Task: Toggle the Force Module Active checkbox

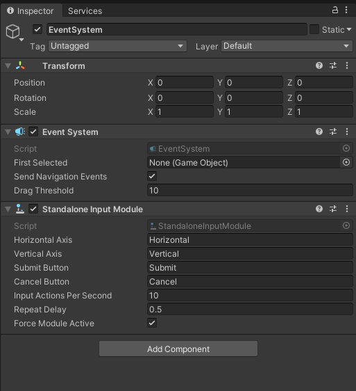Action: click(152, 324)
